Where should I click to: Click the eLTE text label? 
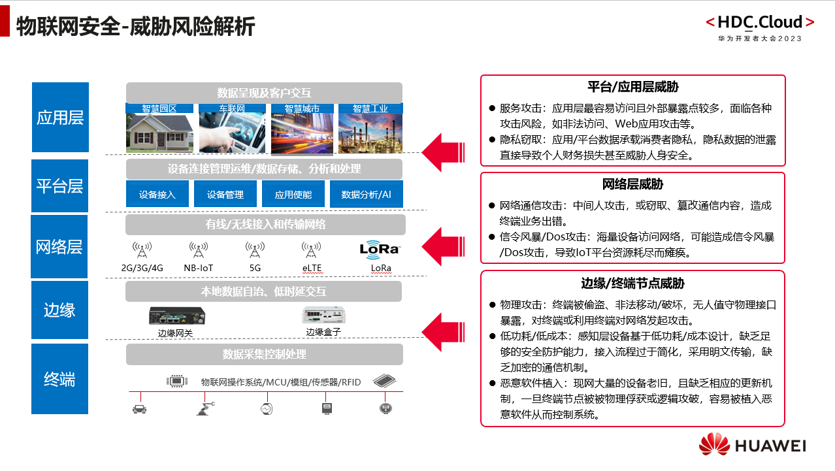(x=312, y=268)
